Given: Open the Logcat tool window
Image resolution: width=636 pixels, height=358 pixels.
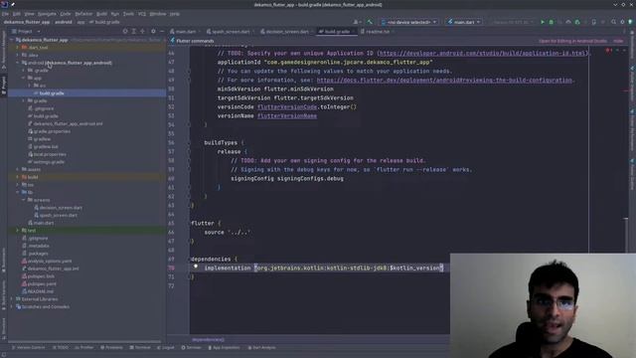Looking at the screenshot, I should click(166, 348).
